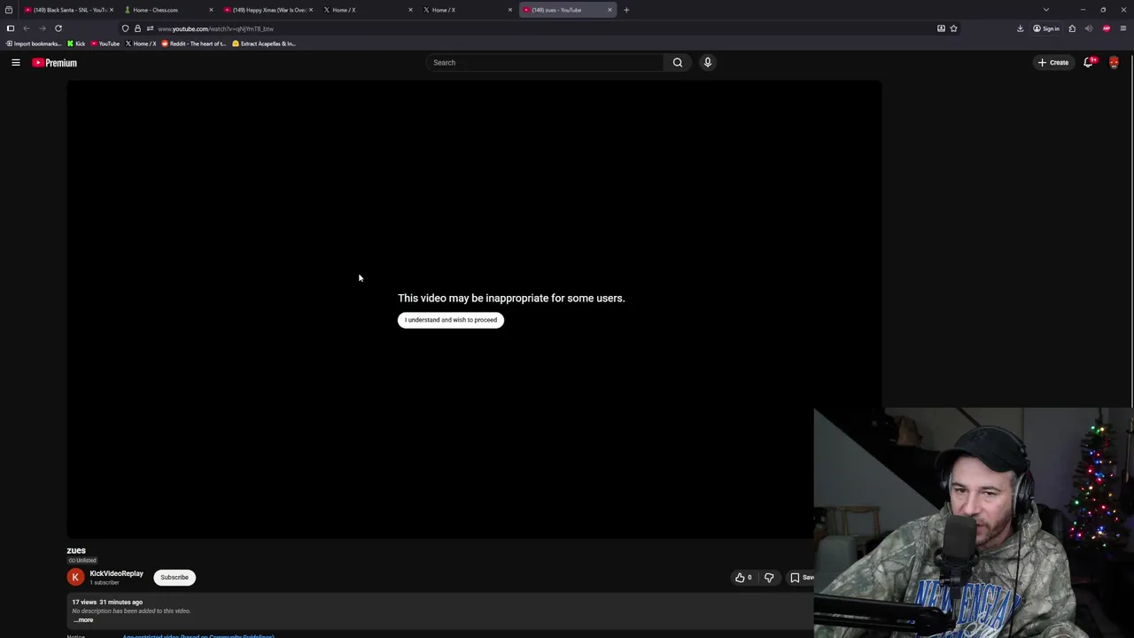Click the browser Sign in button
Image resolution: width=1134 pixels, height=638 pixels.
click(1046, 28)
